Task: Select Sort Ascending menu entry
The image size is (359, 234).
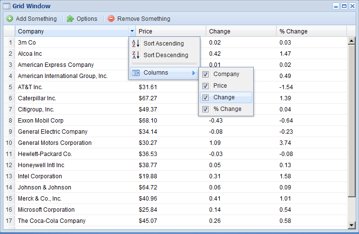Action: (163, 44)
